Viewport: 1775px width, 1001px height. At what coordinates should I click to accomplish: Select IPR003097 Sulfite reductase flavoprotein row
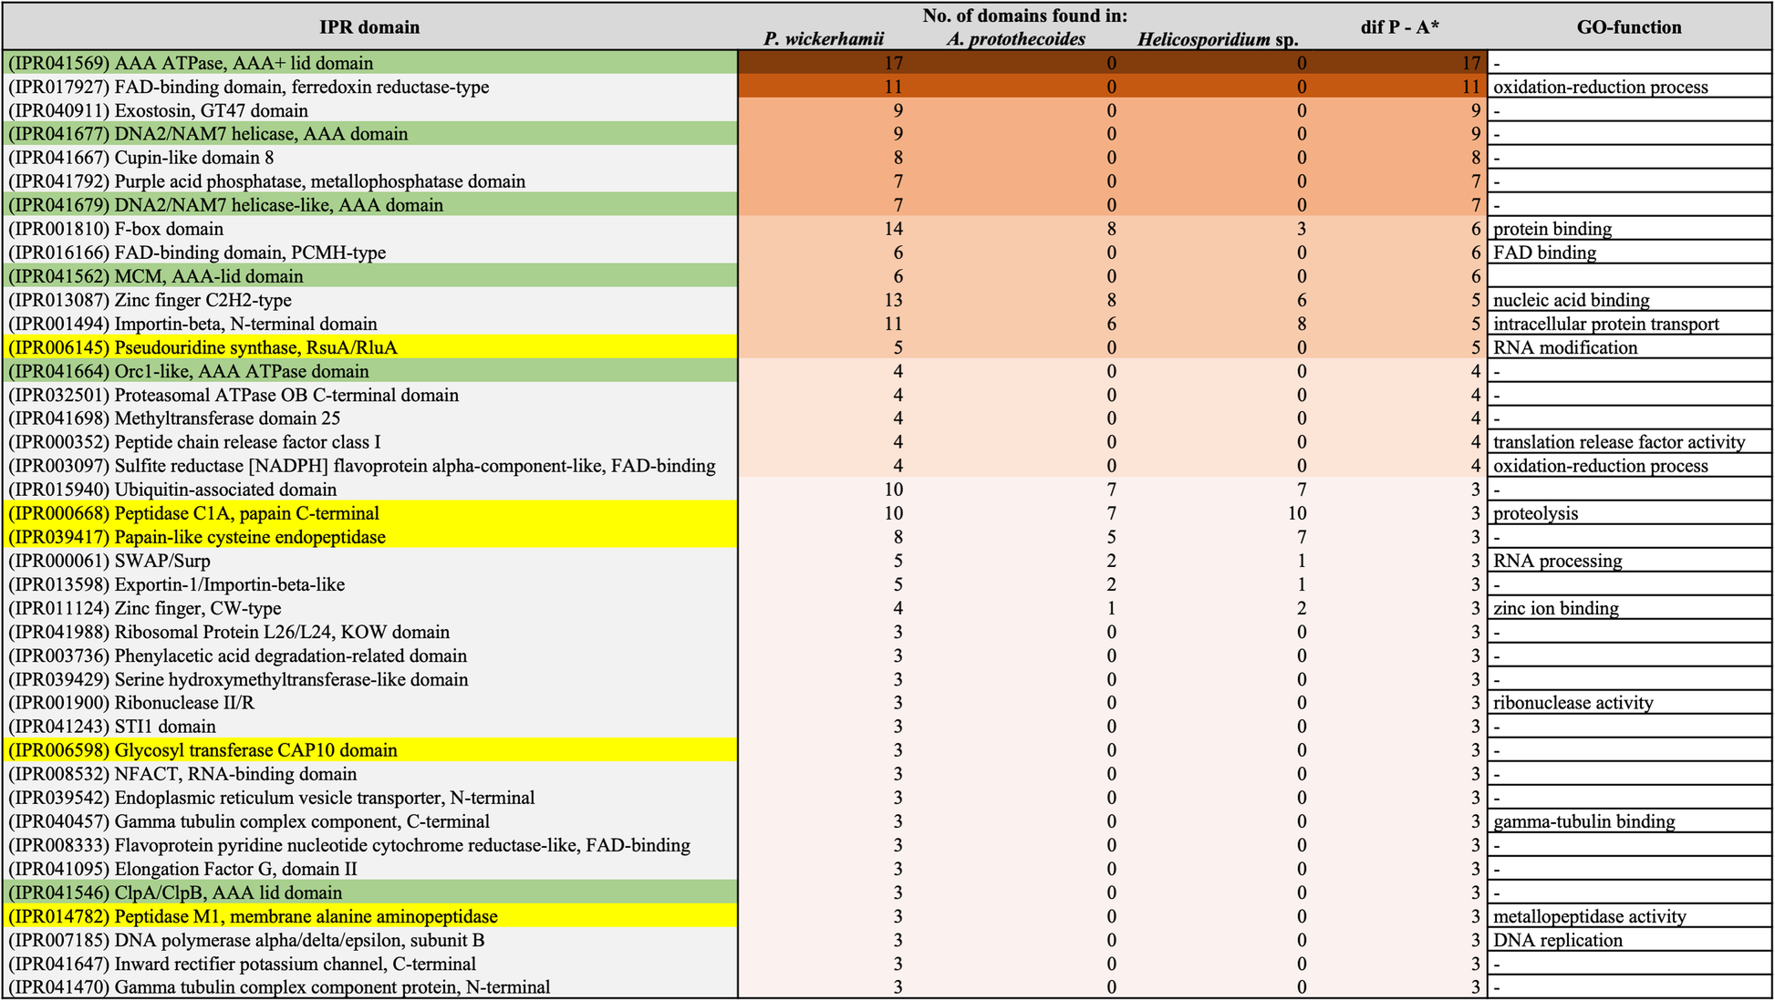370,466
